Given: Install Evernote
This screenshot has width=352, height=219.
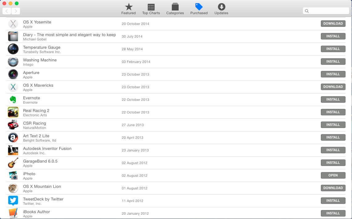Looking at the screenshot, I should point(333,99).
